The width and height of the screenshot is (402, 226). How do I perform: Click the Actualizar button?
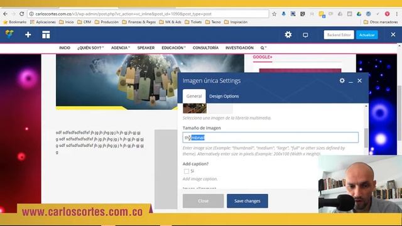pyautogui.click(x=367, y=35)
